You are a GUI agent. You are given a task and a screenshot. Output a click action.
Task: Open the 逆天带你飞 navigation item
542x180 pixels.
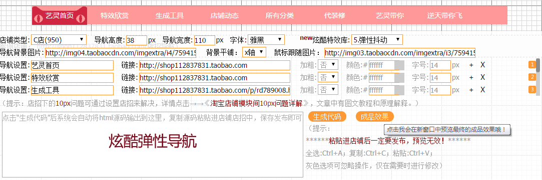[444, 15]
